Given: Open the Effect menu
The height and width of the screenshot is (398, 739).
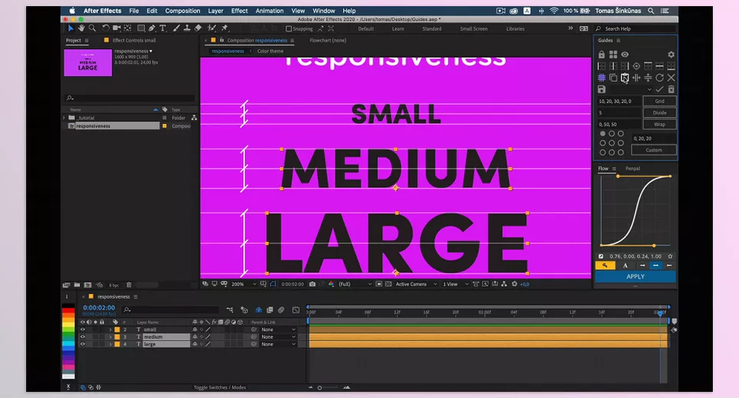Looking at the screenshot, I should (239, 11).
